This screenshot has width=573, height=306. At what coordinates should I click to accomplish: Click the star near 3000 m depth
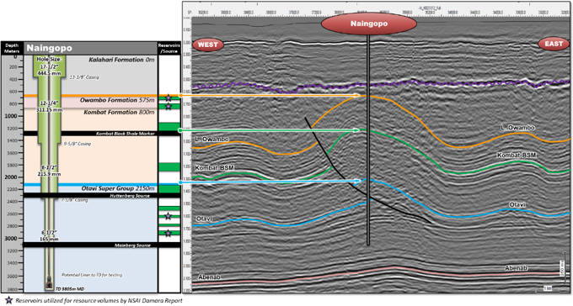[x=168, y=233]
